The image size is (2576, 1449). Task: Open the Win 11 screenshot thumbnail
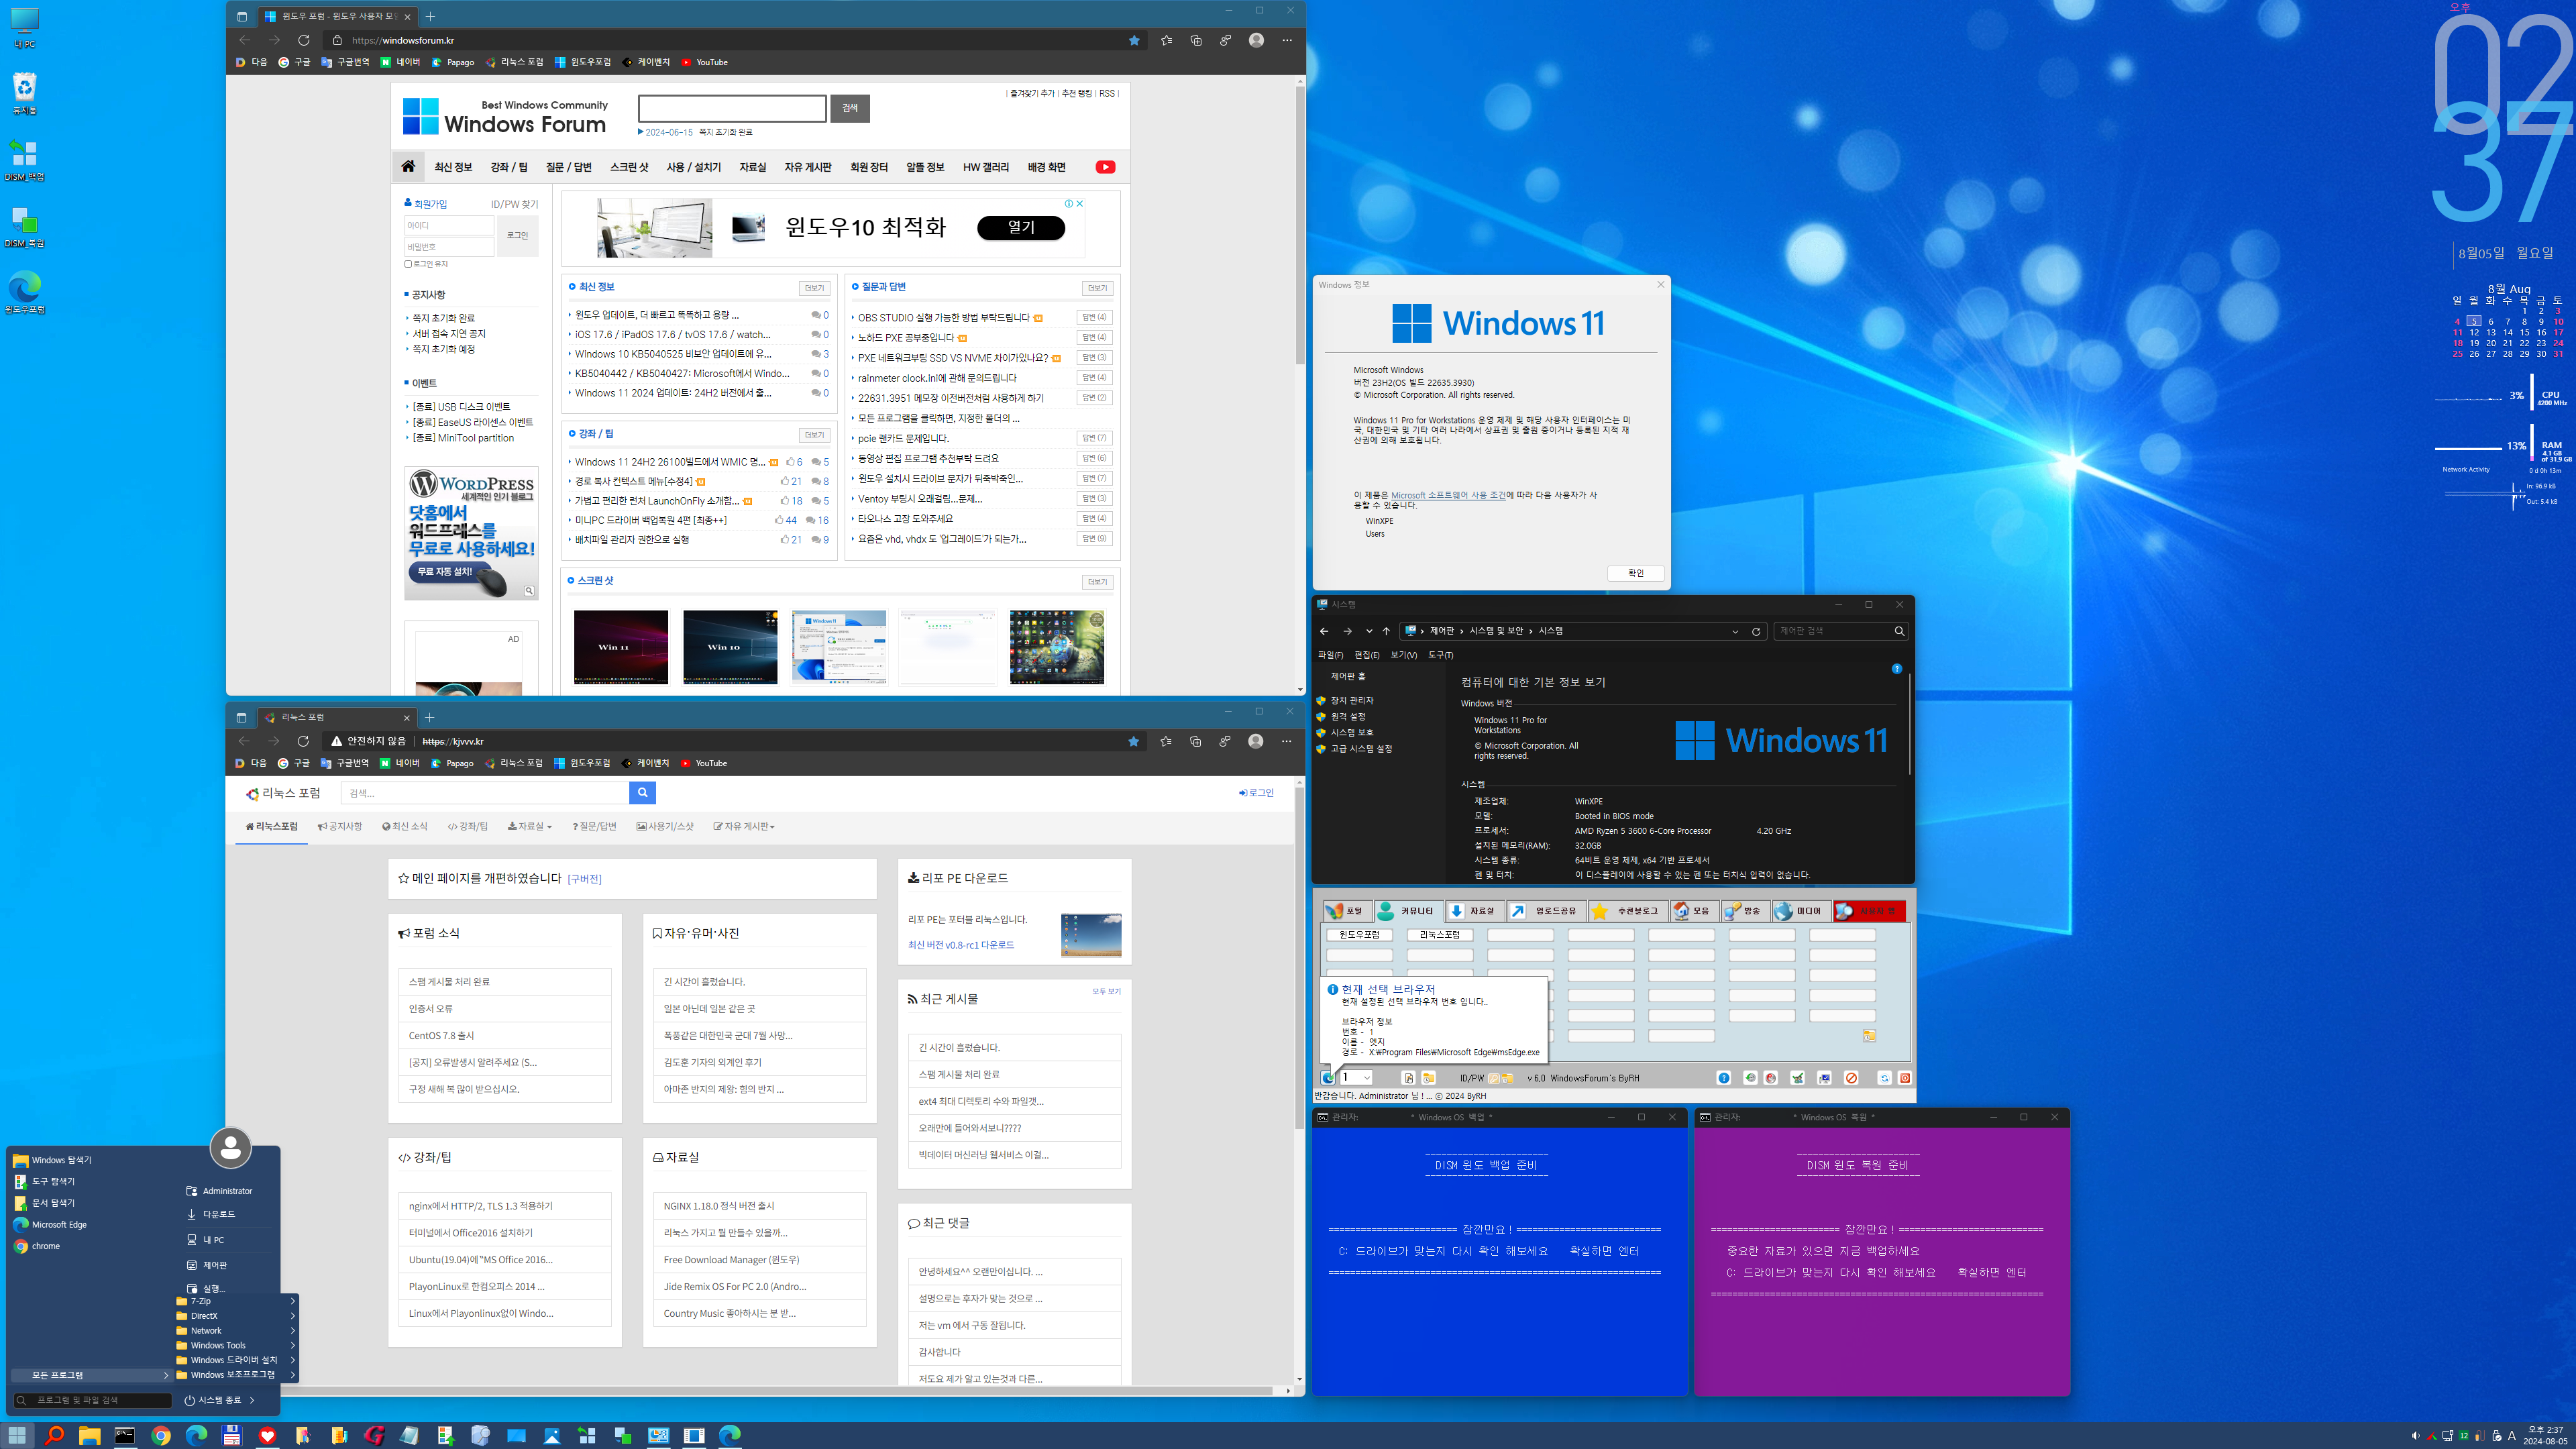point(620,647)
